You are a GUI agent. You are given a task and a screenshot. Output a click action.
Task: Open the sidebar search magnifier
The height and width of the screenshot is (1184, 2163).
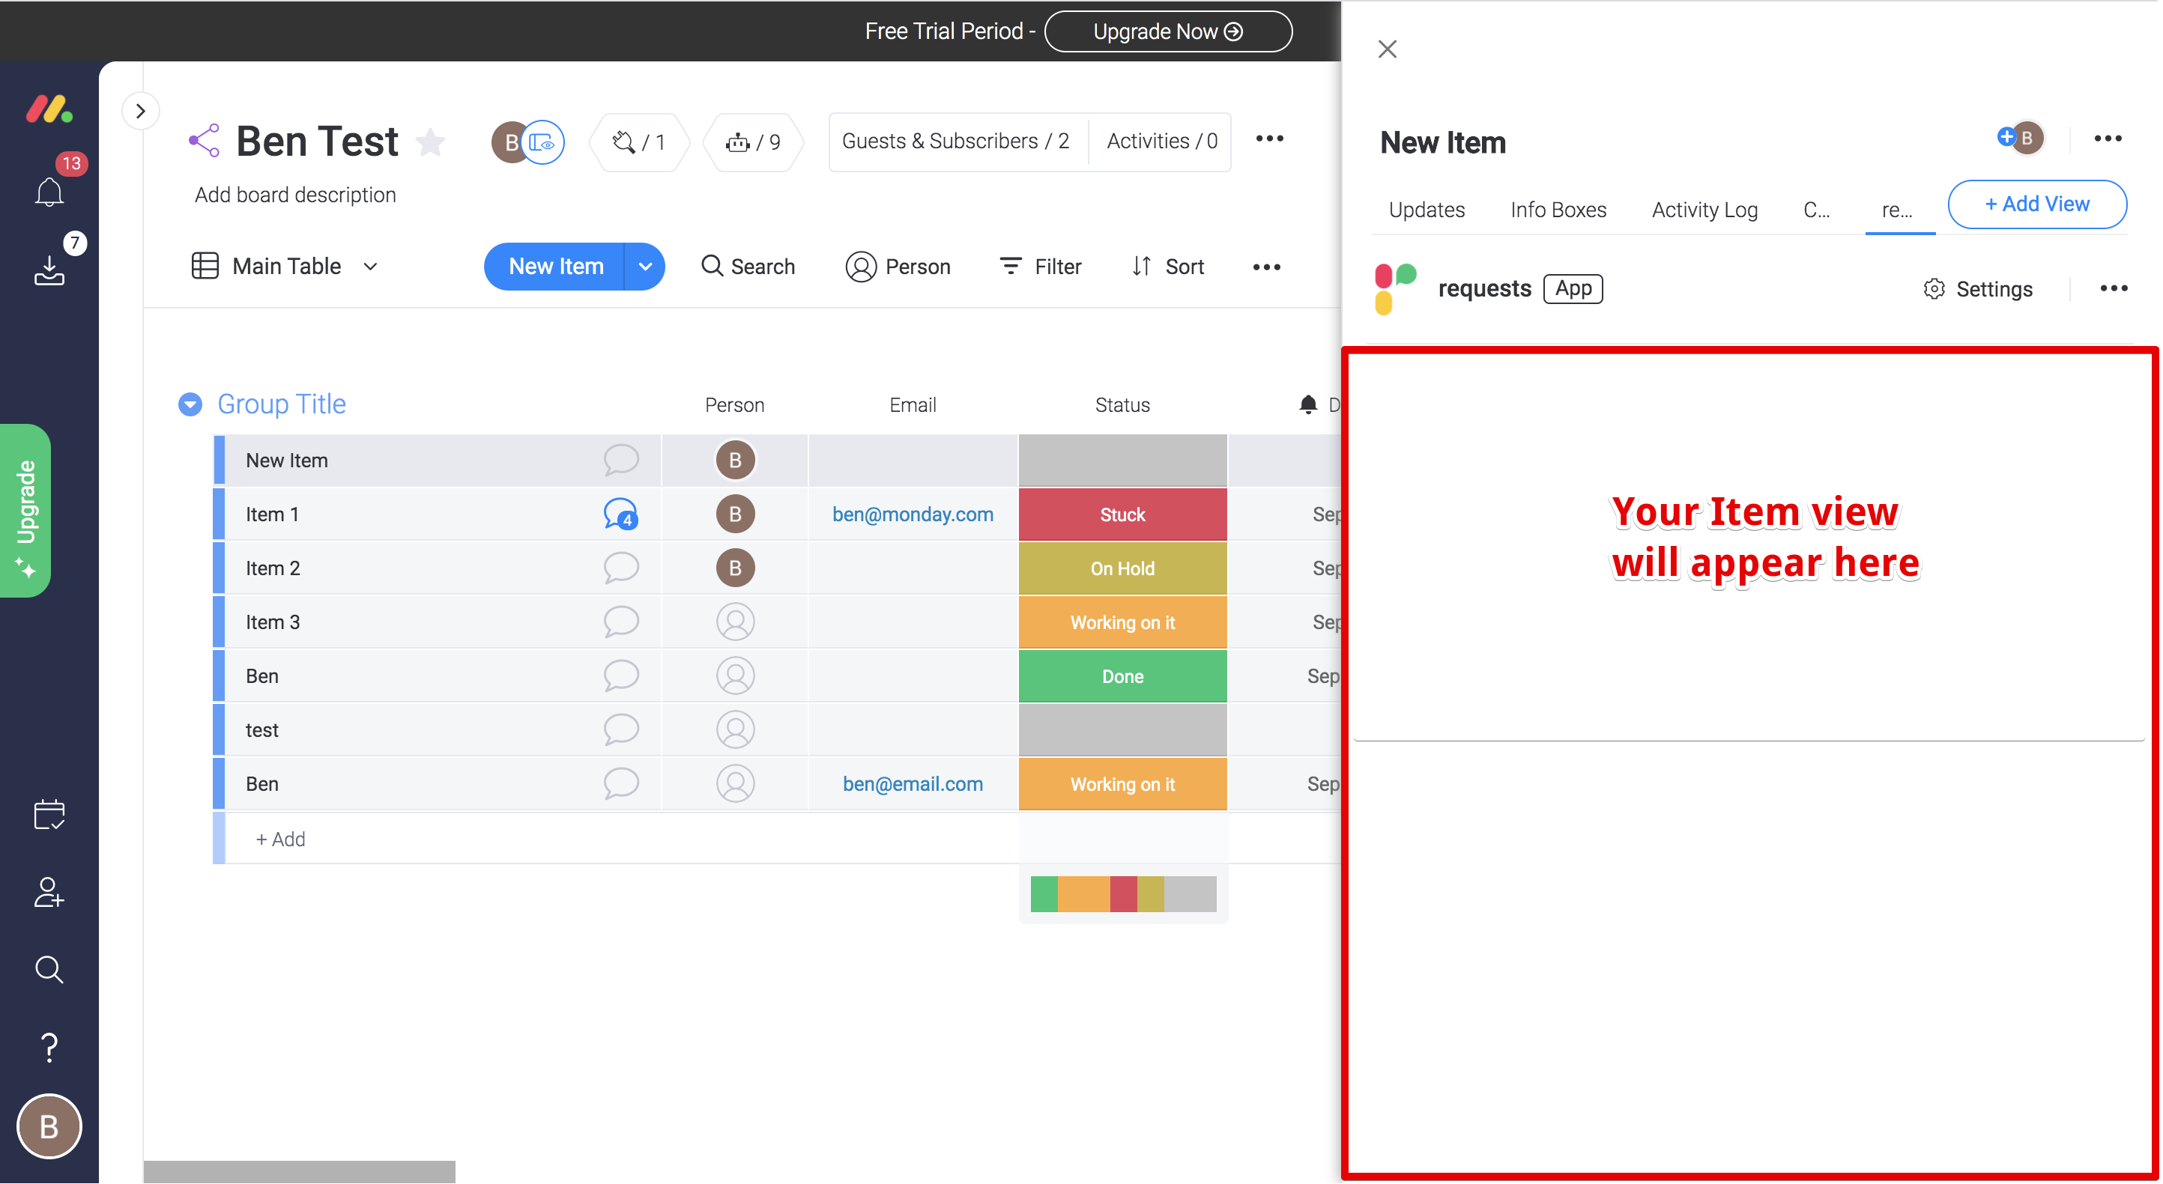[x=49, y=969]
